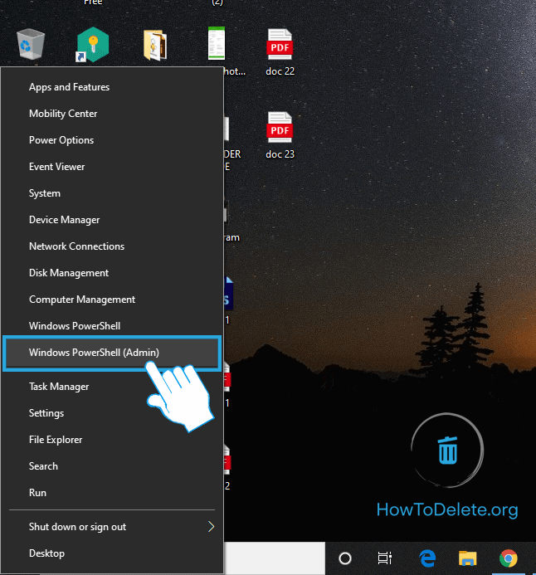Open the doc 23 PDF icon
The image size is (536, 575).
click(280, 127)
